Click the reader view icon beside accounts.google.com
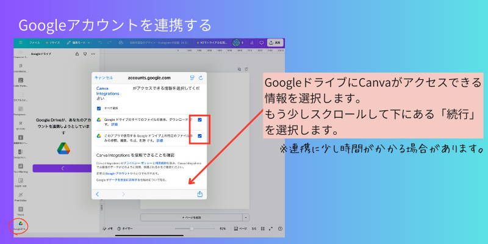 [192, 78]
